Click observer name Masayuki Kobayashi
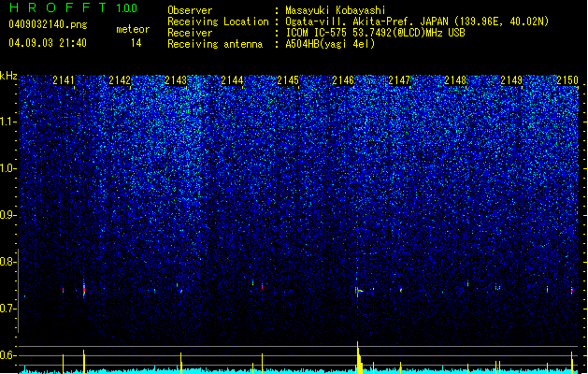The image size is (588, 374). (336, 10)
